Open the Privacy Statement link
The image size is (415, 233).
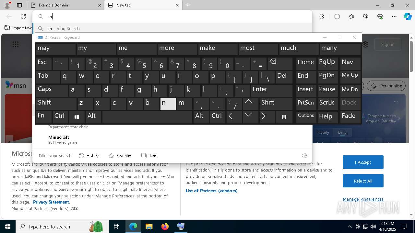point(51,202)
